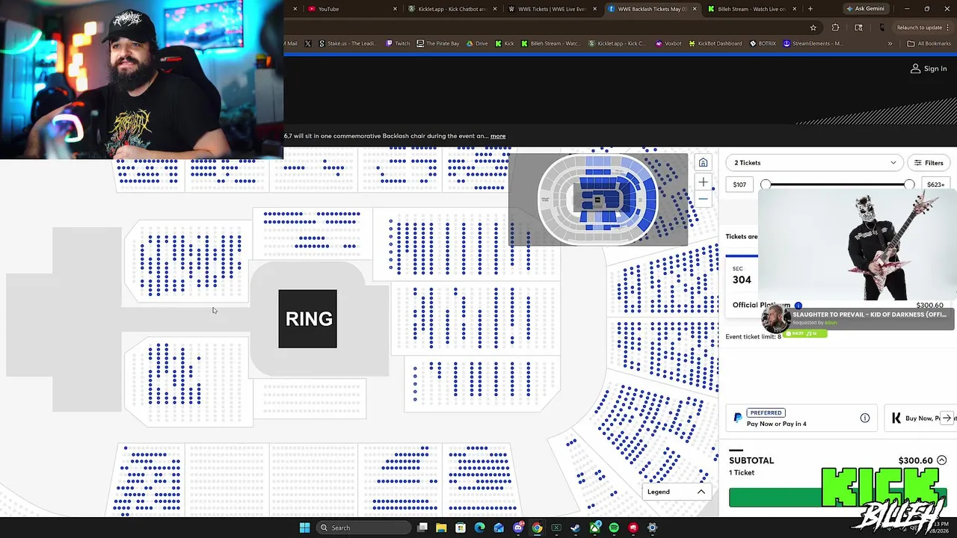Expand event description with more link

pos(498,136)
